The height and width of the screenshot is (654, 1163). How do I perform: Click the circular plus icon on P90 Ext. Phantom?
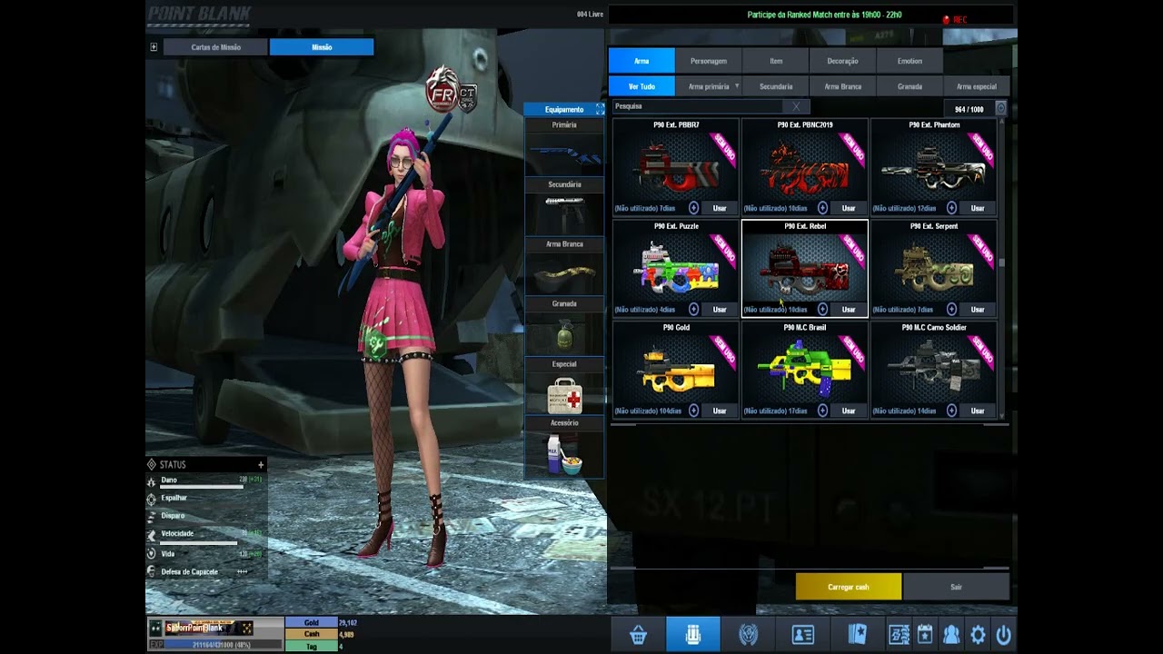pos(952,208)
